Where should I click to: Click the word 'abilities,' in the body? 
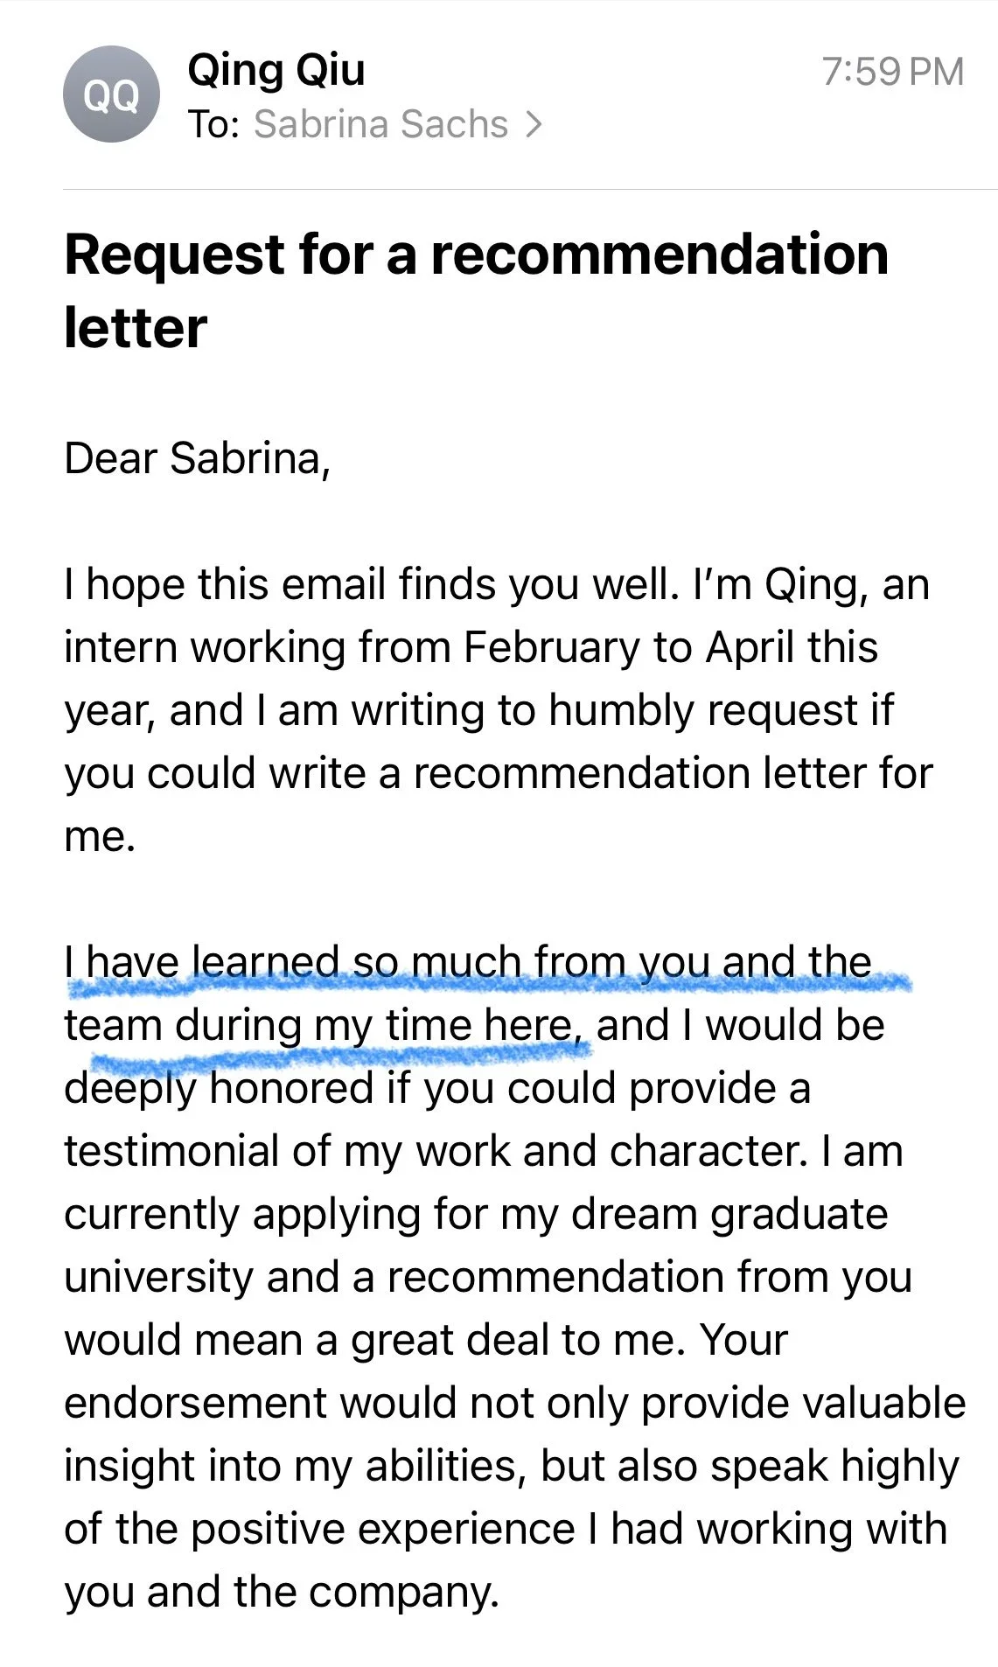444,1466
